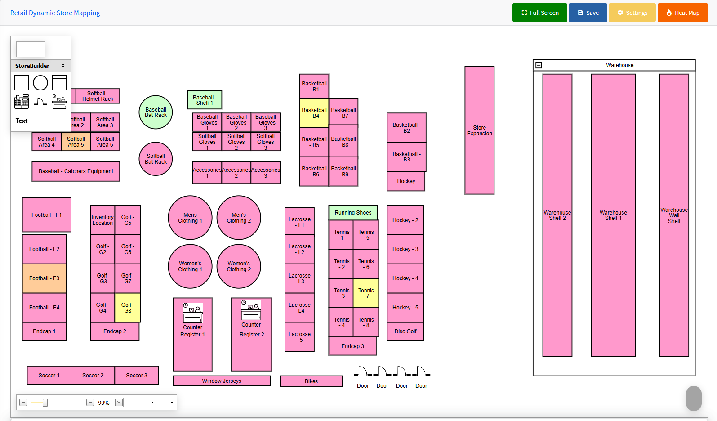Select the circle shape in StoreBuilder

pyautogui.click(x=40, y=83)
